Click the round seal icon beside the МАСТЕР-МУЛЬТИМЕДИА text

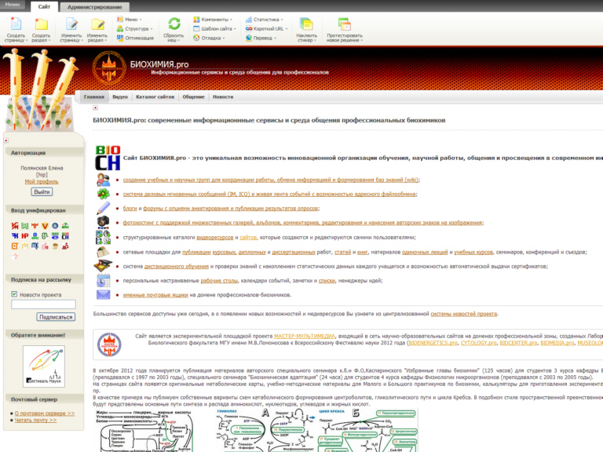tap(109, 344)
